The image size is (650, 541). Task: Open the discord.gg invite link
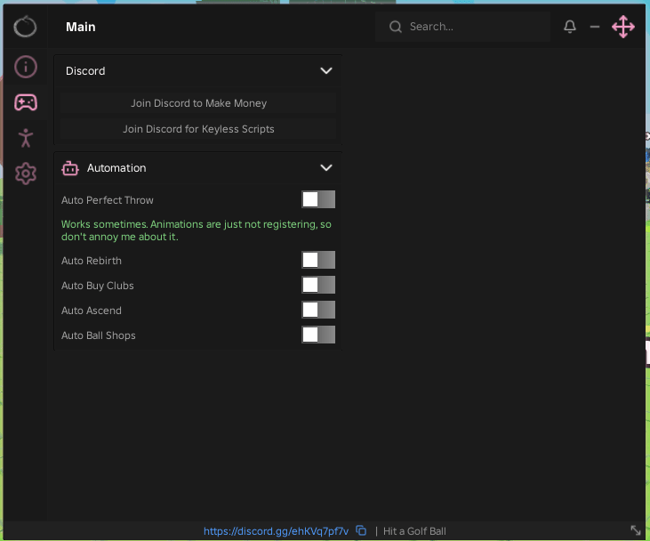[x=276, y=531]
